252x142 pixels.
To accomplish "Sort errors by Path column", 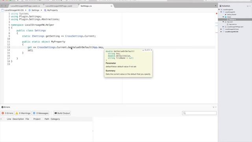I will (x=47, y=119).
